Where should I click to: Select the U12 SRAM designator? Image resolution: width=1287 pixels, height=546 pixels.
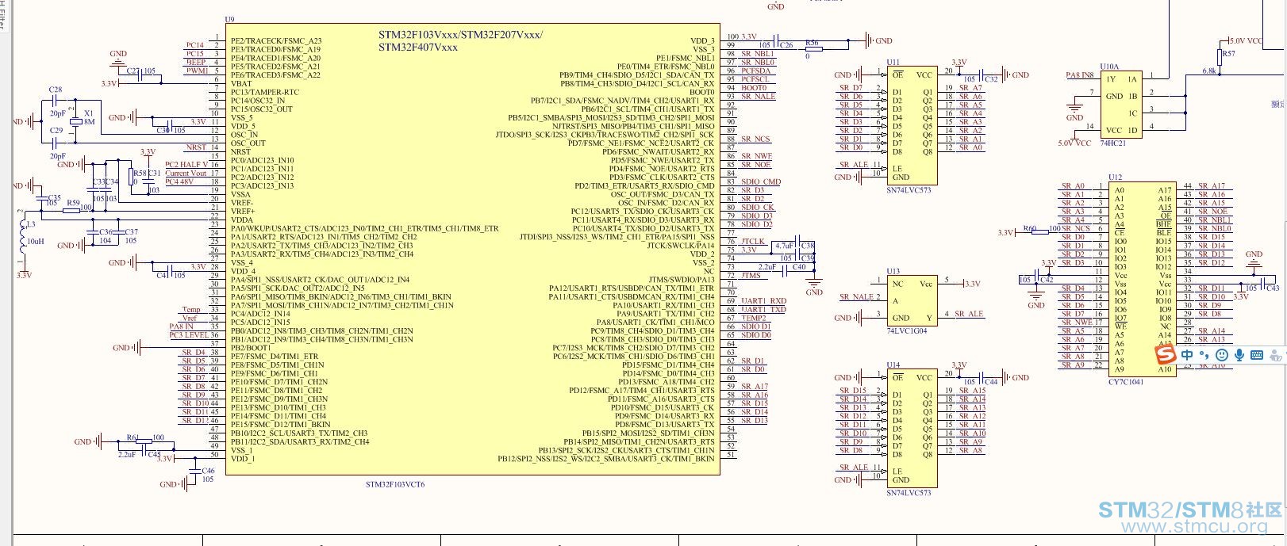(x=1116, y=178)
